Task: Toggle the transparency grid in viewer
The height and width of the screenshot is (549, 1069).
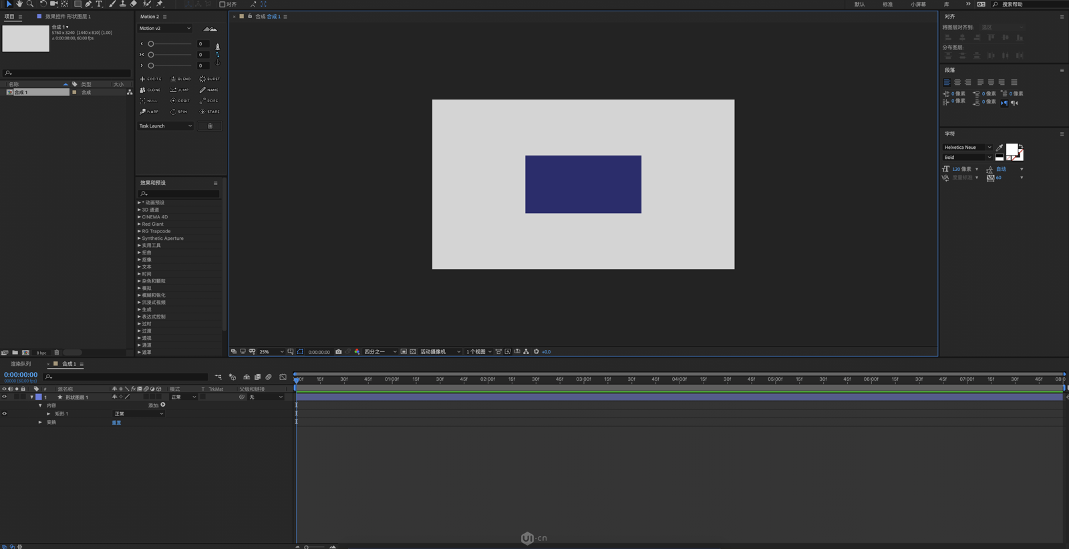Action: (413, 351)
